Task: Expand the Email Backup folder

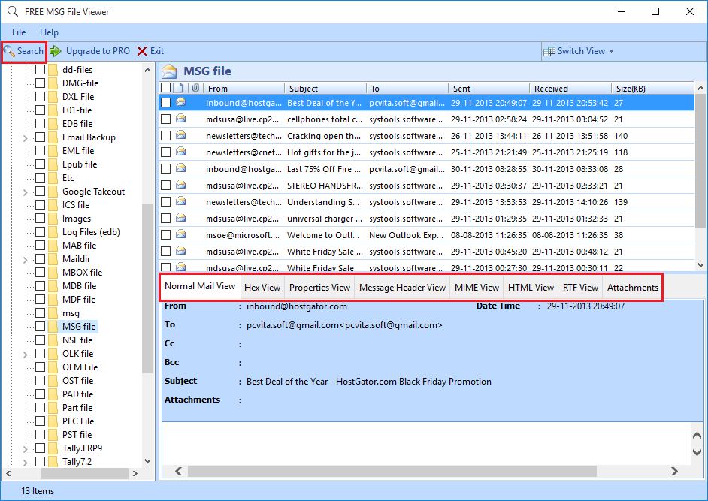Action: 26,138
